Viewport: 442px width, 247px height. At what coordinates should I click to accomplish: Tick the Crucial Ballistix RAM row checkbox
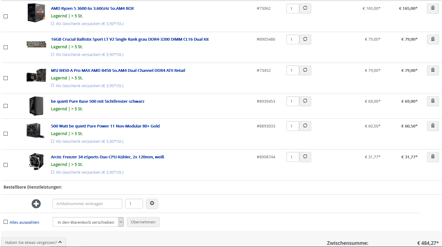pos(6,47)
